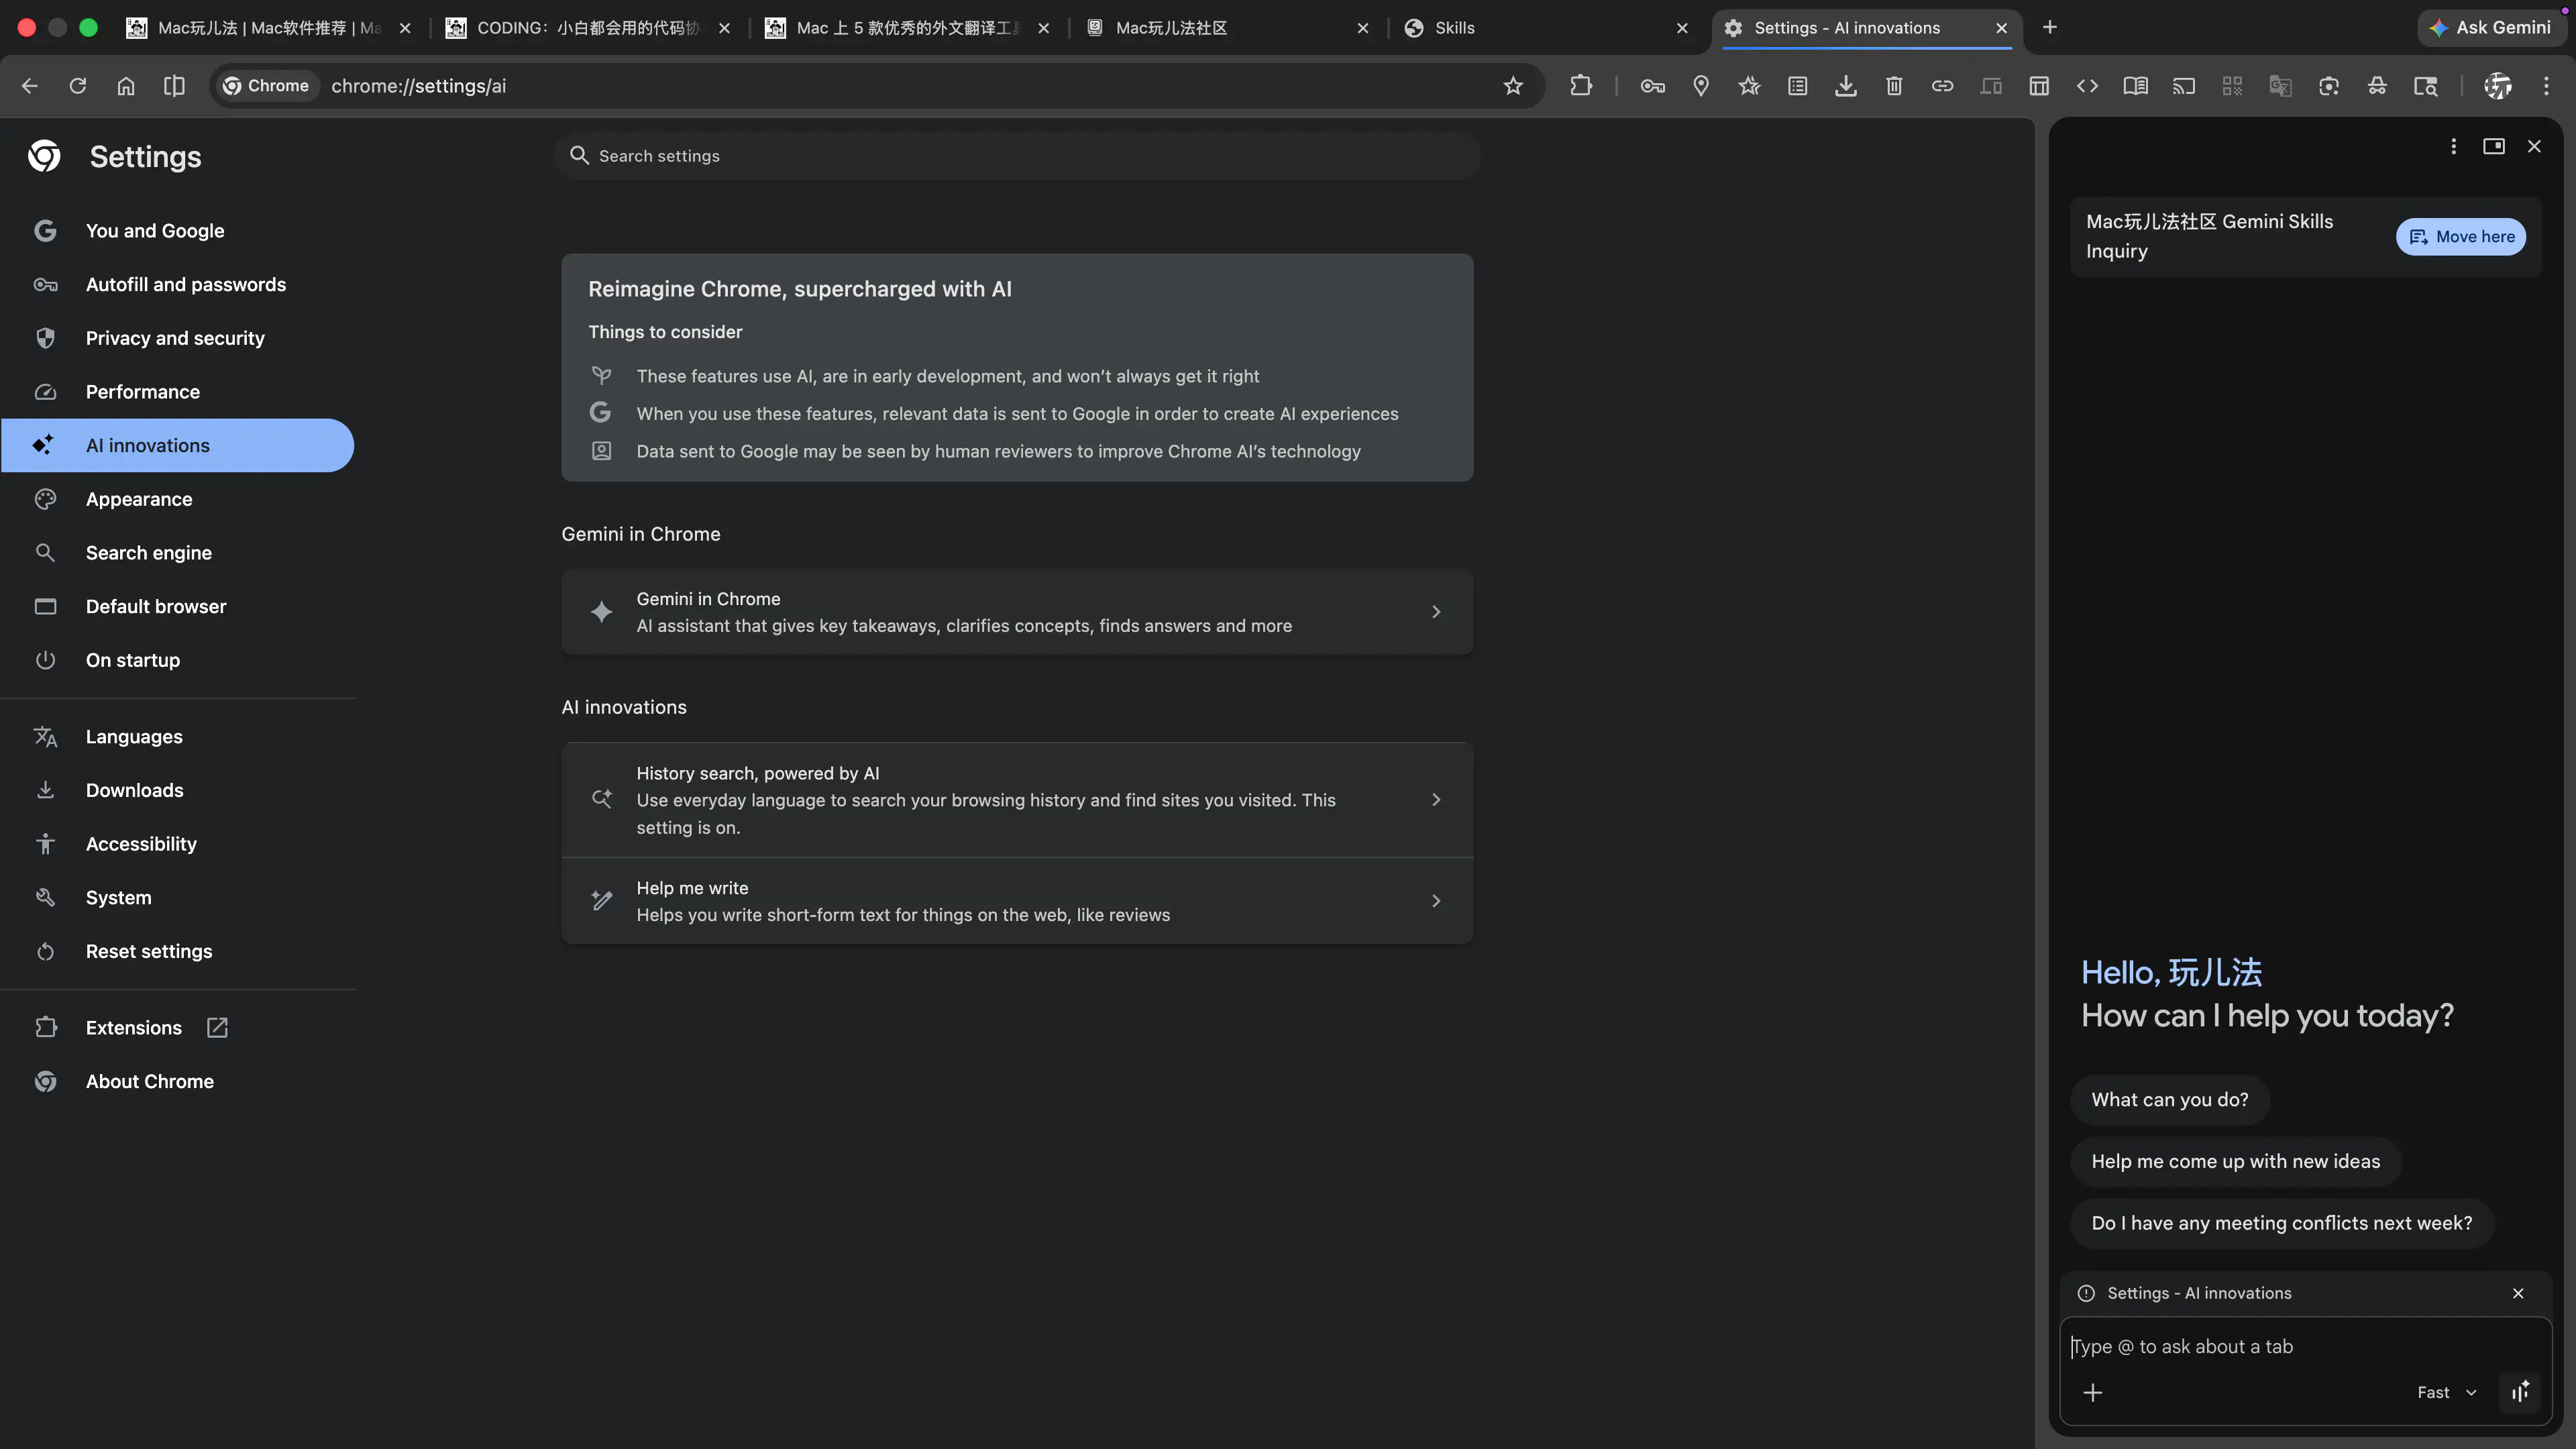This screenshot has height=1449, width=2576.
Task: Remove Settings - AI innovations tab context chip
Action: (x=2518, y=1293)
